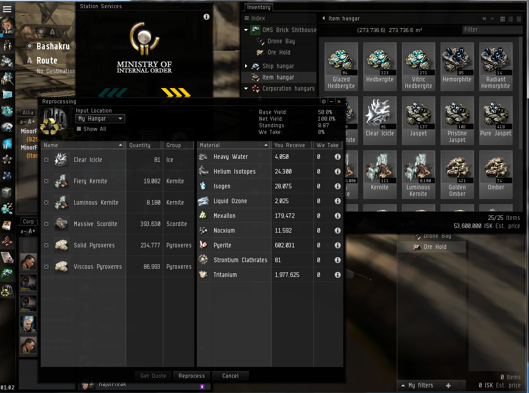Click the Reprocess button

point(191,376)
